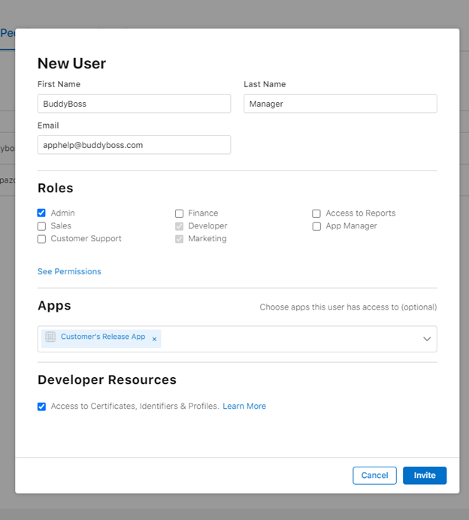Cancel the New User dialog
Viewport: 469px width, 520px height.
click(x=374, y=475)
